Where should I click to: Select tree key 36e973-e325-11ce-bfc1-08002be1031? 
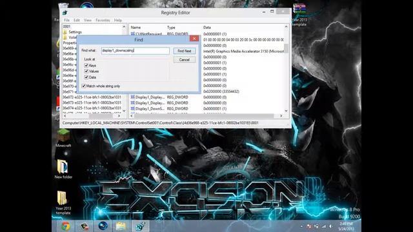tap(92, 102)
